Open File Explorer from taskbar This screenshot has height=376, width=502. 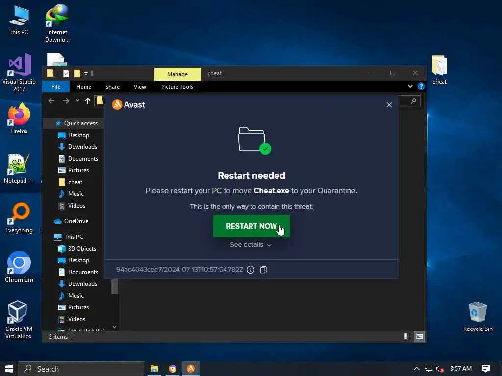154,369
